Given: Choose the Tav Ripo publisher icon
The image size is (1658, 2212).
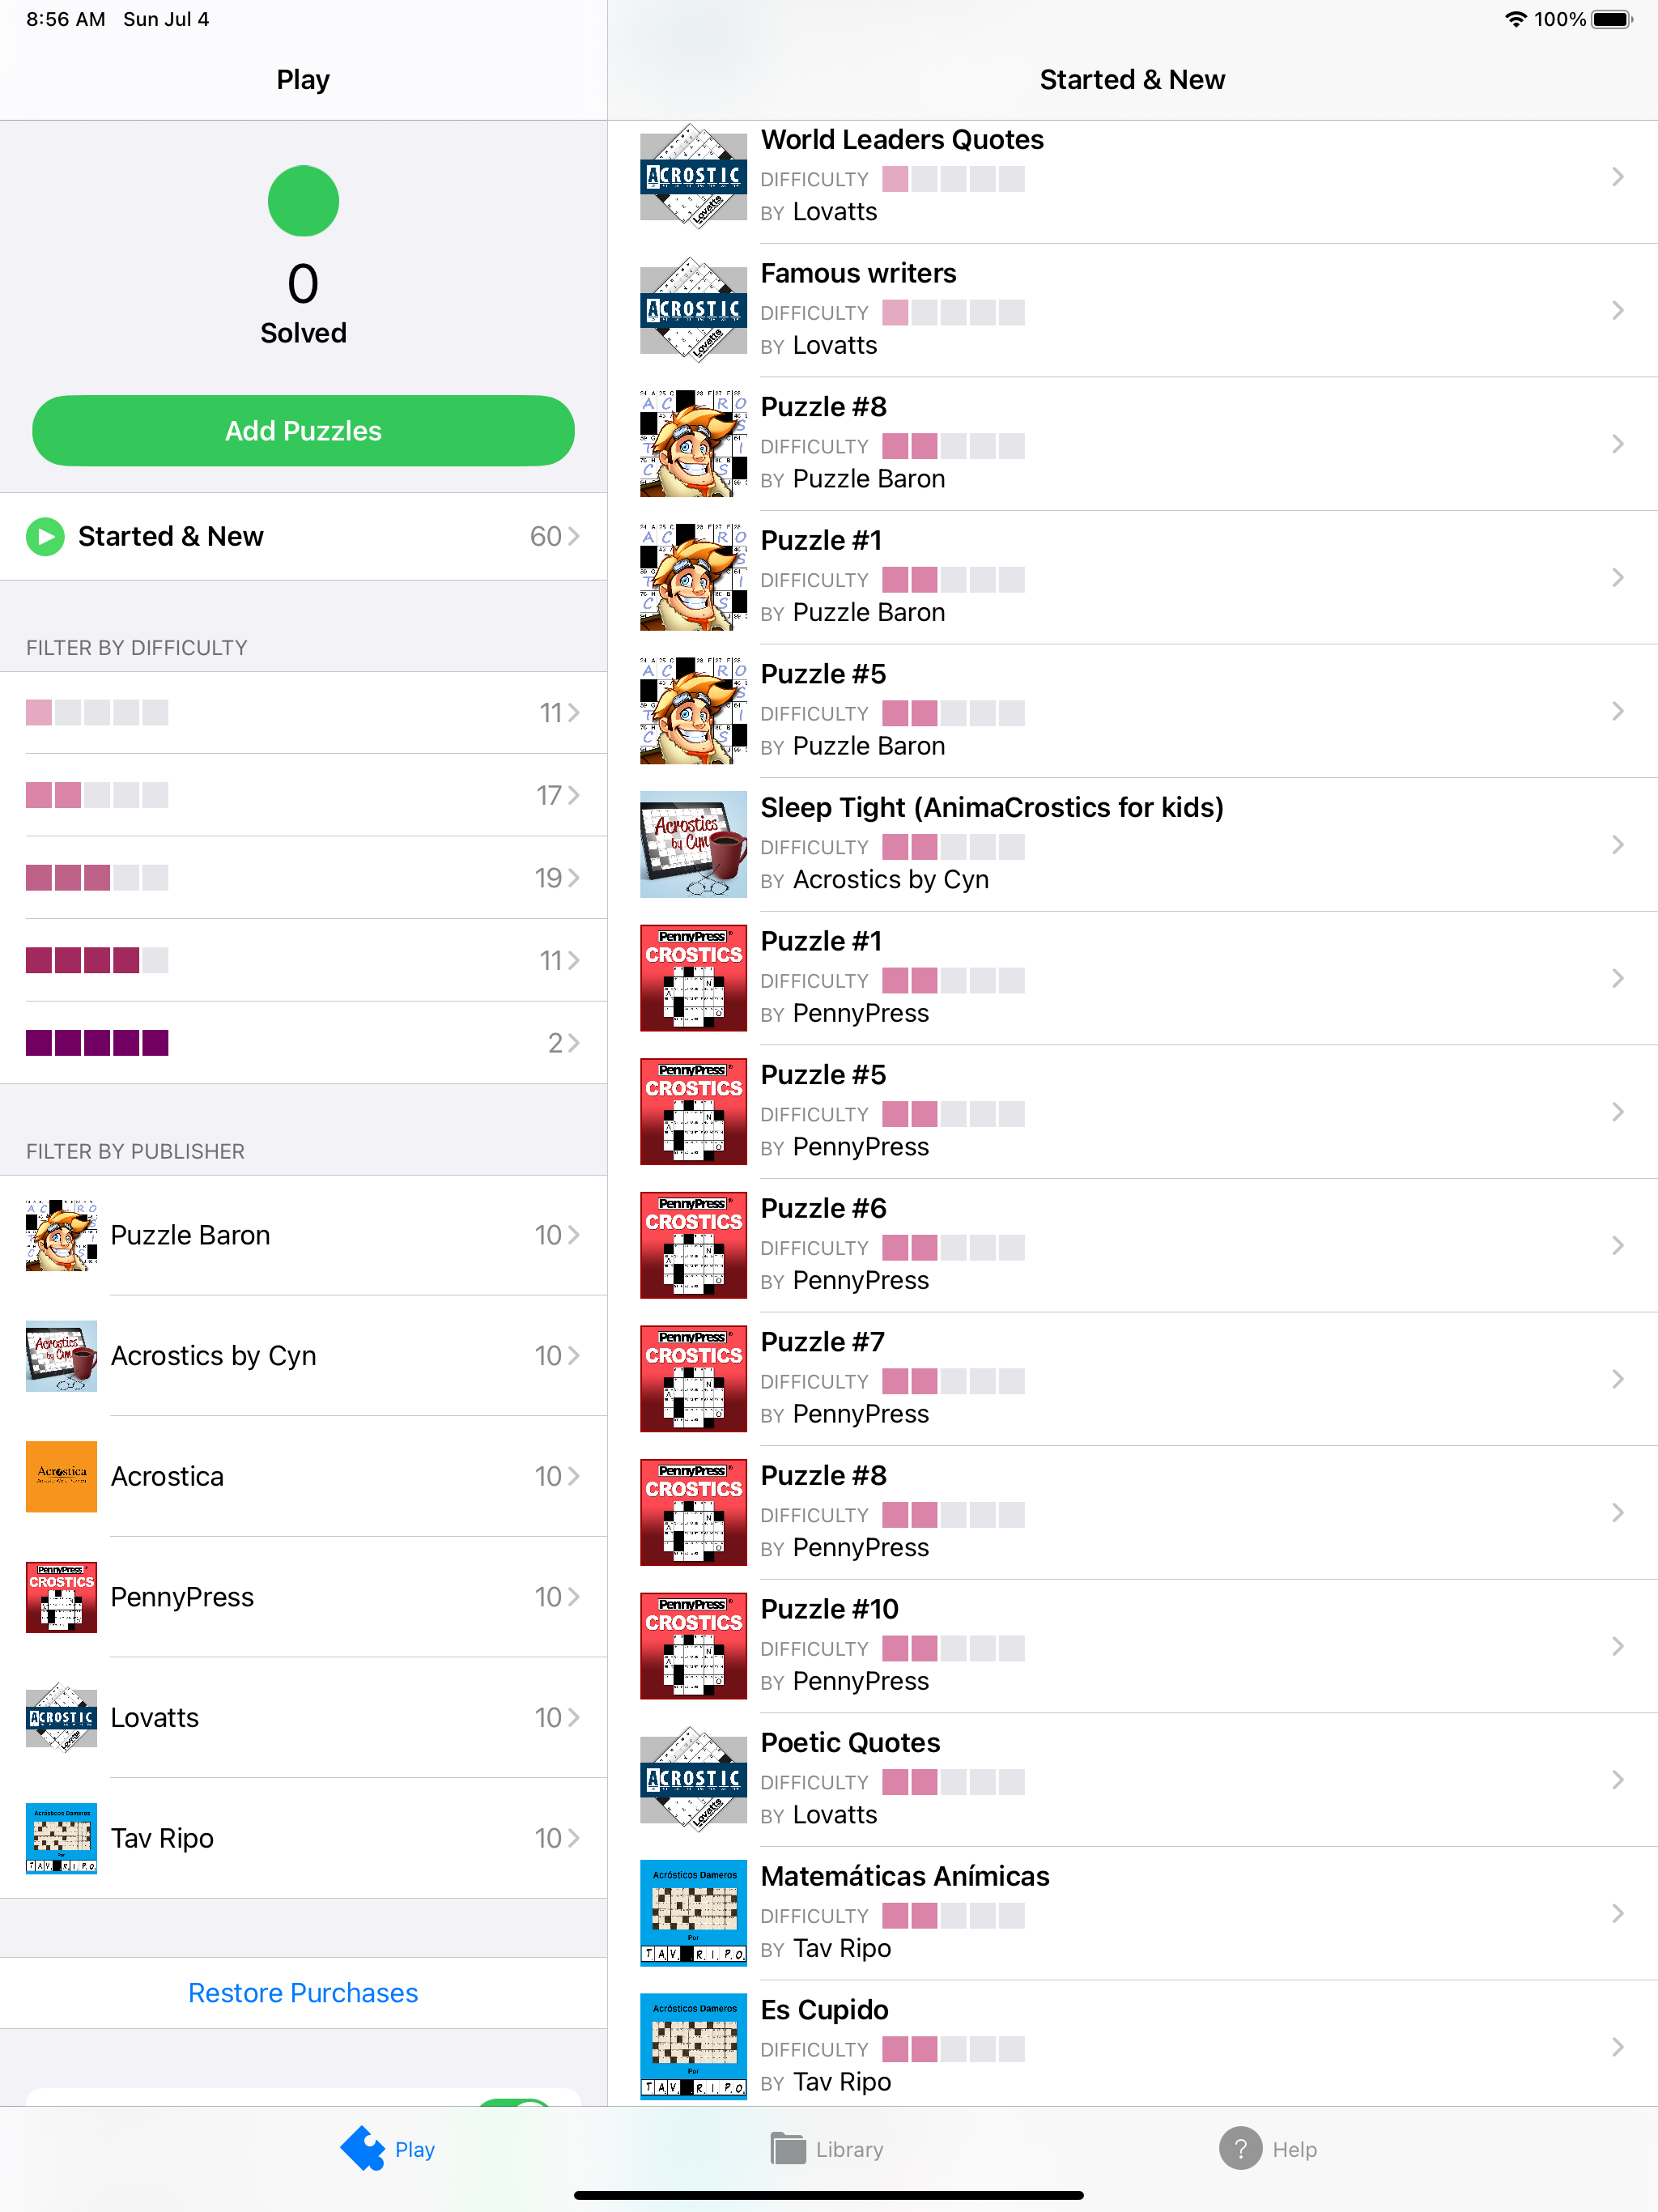Looking at the screenshot, I should point(61,1838).
